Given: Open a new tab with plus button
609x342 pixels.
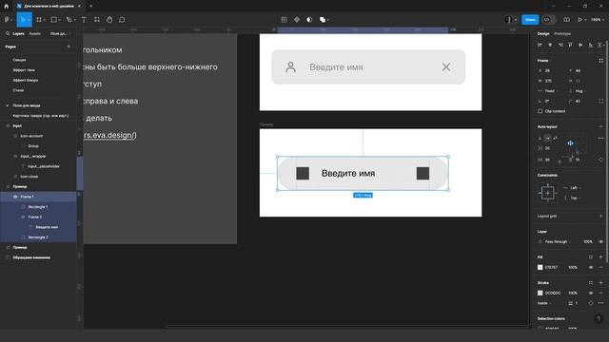Looking at the screenshot, I should 91,6.
